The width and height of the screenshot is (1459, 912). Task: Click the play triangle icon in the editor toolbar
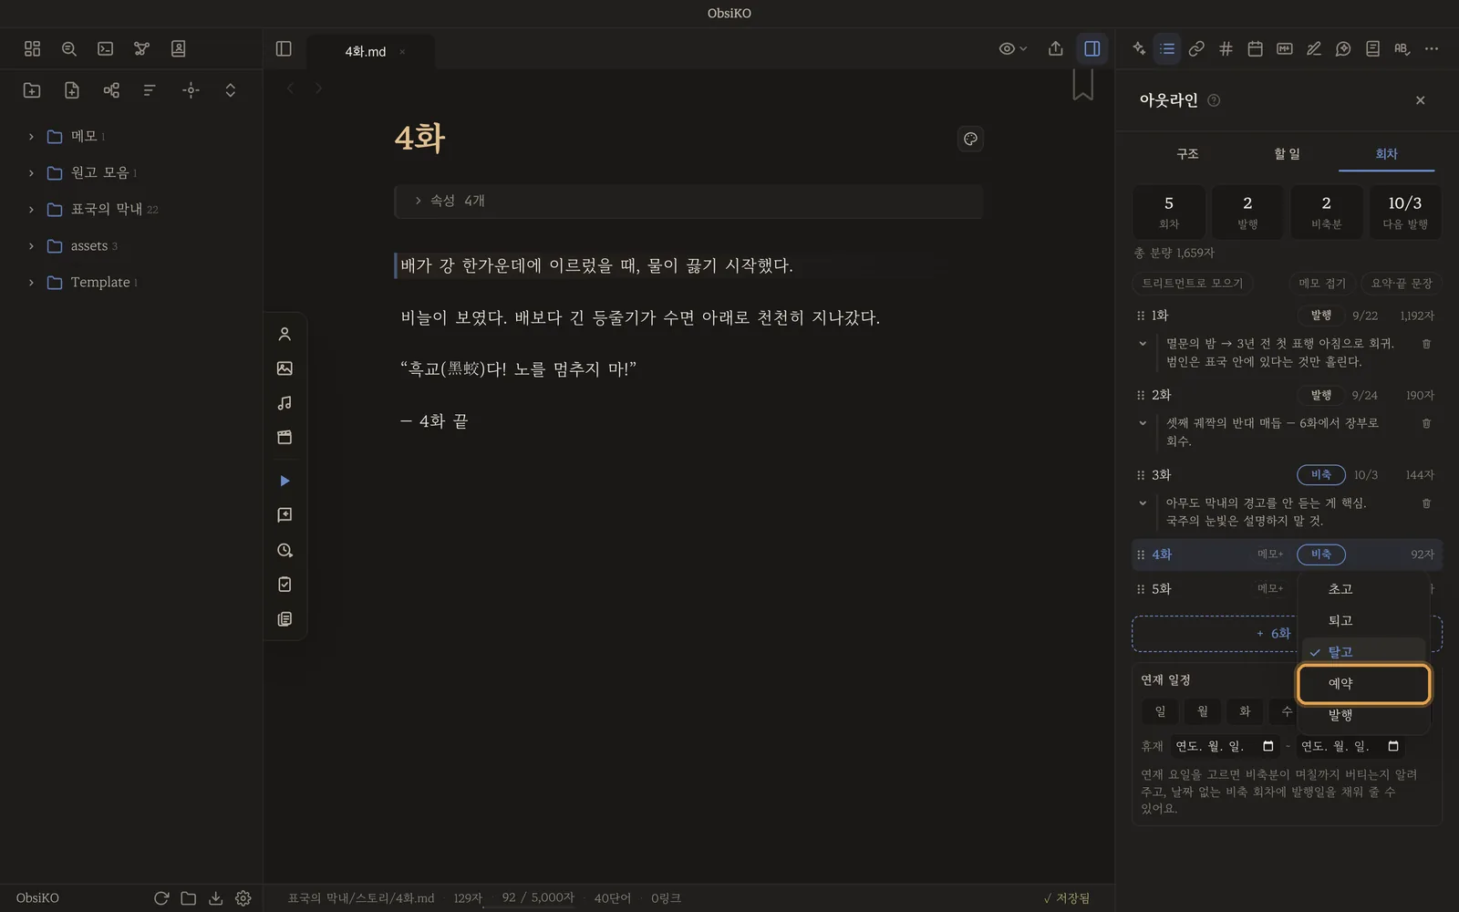285,481
